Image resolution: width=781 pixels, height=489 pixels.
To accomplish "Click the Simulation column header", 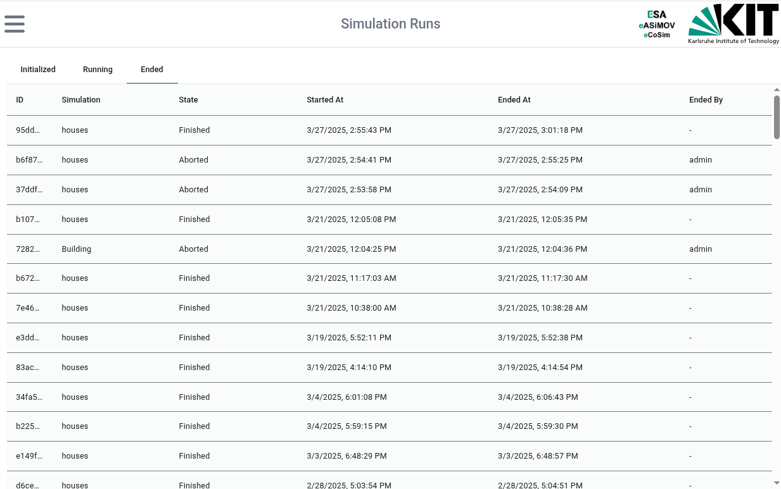I will (81, 100).
